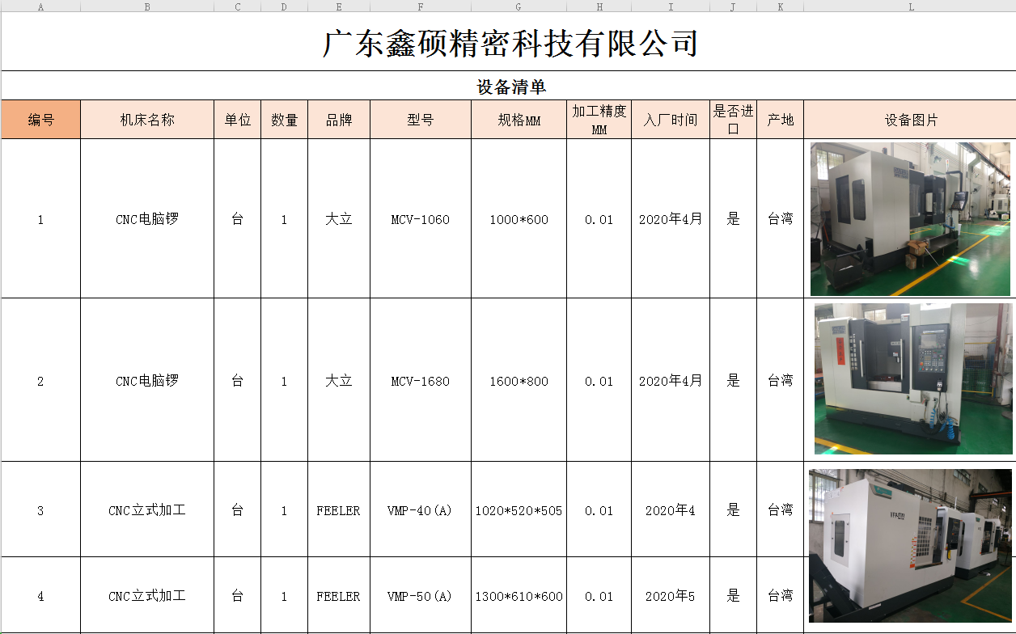Select the MCV-1680 machine photo
The image size is (1016, 634).
912,378
